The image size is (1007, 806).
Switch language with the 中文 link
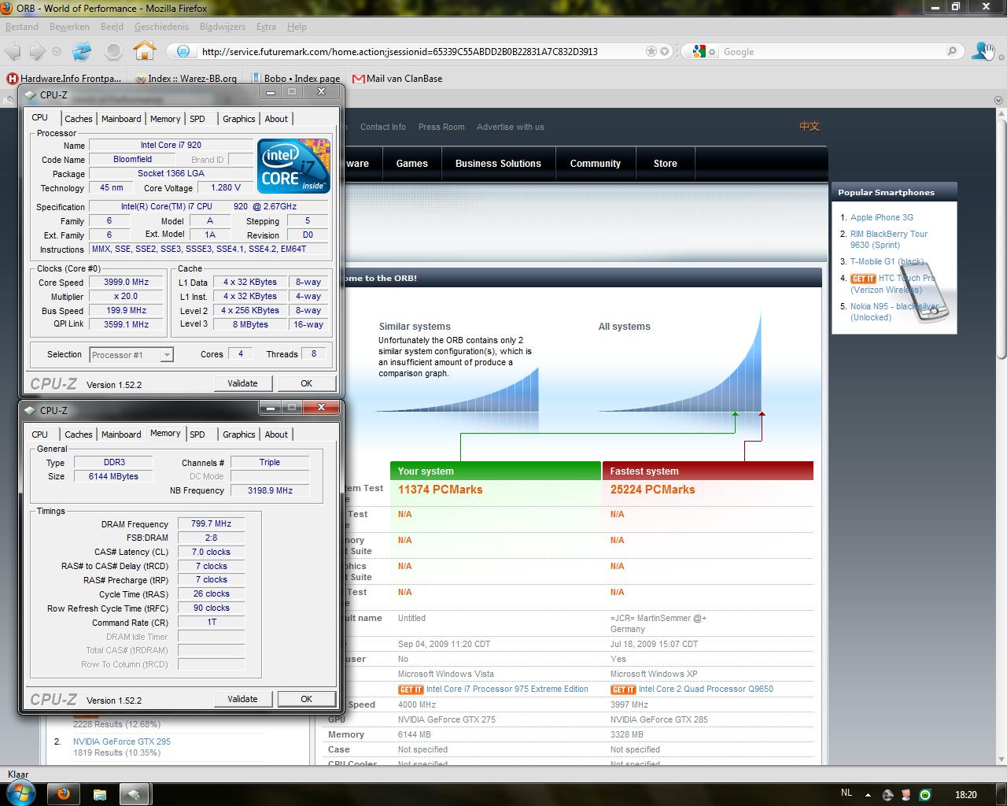click(x=810, y=126)
